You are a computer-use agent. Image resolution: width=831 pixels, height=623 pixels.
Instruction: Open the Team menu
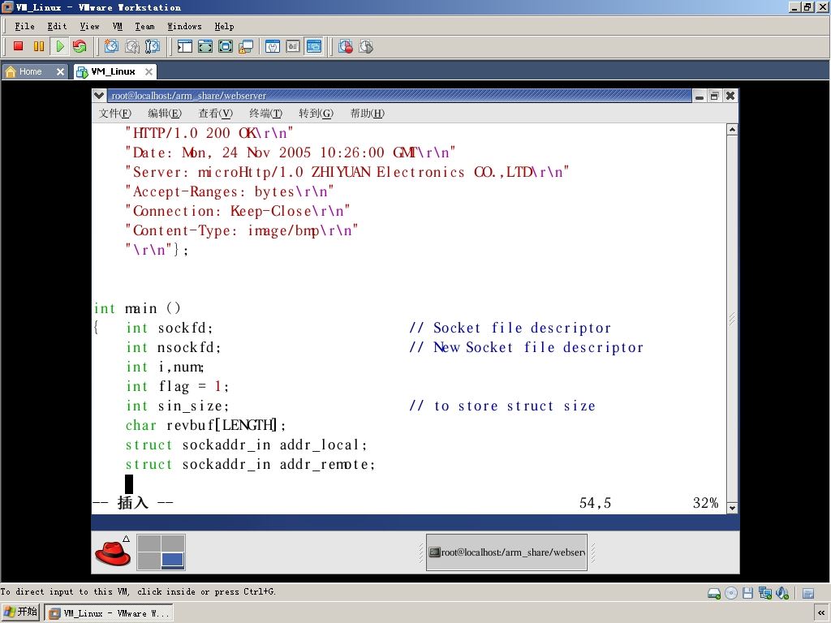tap(144, 26)
